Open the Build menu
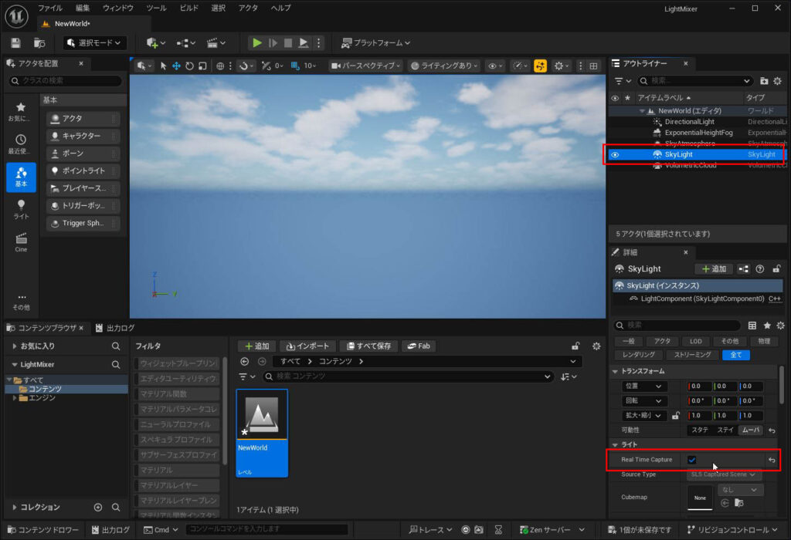This screenshot has height=540, width=791. click(x=188, y=8)
